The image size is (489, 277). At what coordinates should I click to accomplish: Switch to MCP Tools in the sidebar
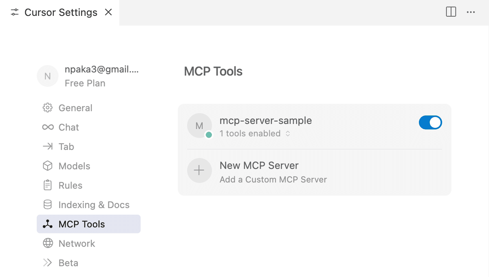(x=81, y=224)
